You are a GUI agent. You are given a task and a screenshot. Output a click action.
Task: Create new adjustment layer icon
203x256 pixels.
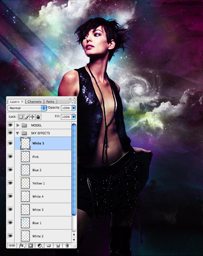(x=40, y=245)
